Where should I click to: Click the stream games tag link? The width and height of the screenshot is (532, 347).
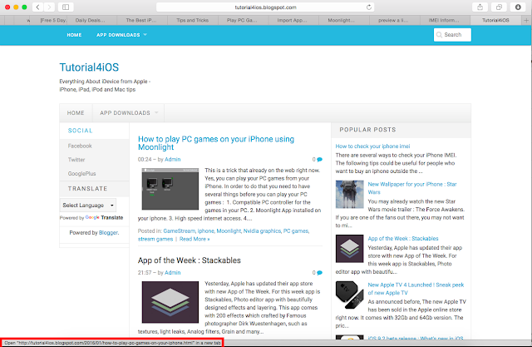pyautogui.click(x=155, y=239)
